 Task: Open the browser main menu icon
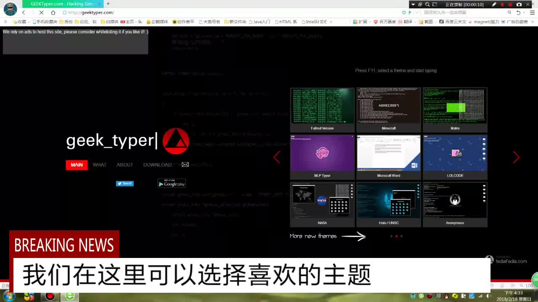(x=532, y=13)
